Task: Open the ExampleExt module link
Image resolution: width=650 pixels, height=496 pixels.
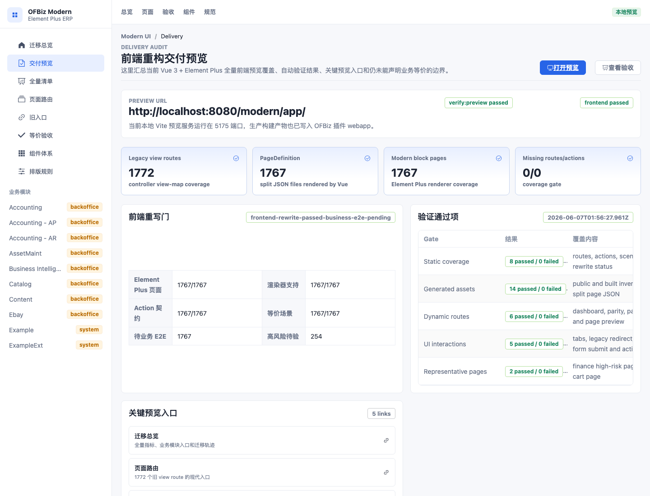Action: tap(56, 345)
